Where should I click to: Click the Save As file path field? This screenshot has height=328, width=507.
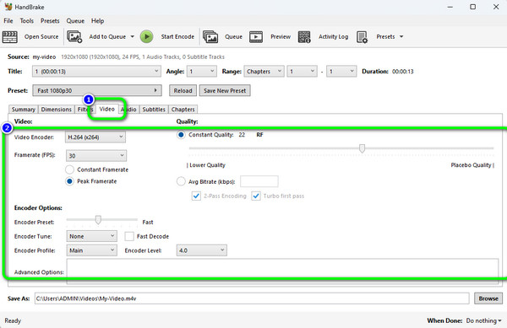tap(252, 298)
